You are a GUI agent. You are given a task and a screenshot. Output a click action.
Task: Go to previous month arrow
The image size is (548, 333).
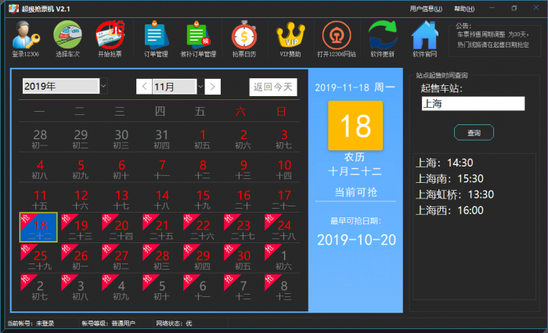tap(144, 86)
